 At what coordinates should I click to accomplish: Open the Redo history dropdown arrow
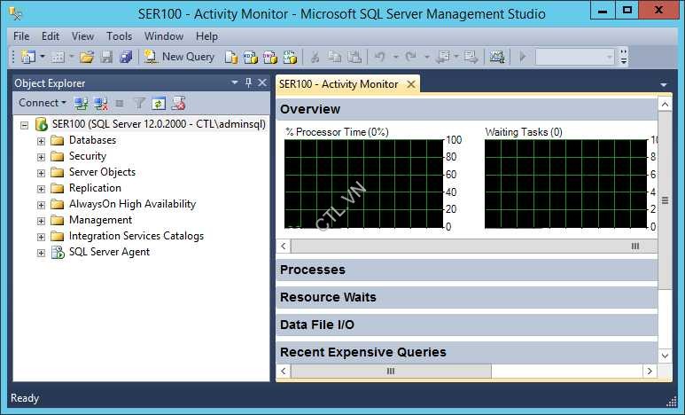click(426, 57)
